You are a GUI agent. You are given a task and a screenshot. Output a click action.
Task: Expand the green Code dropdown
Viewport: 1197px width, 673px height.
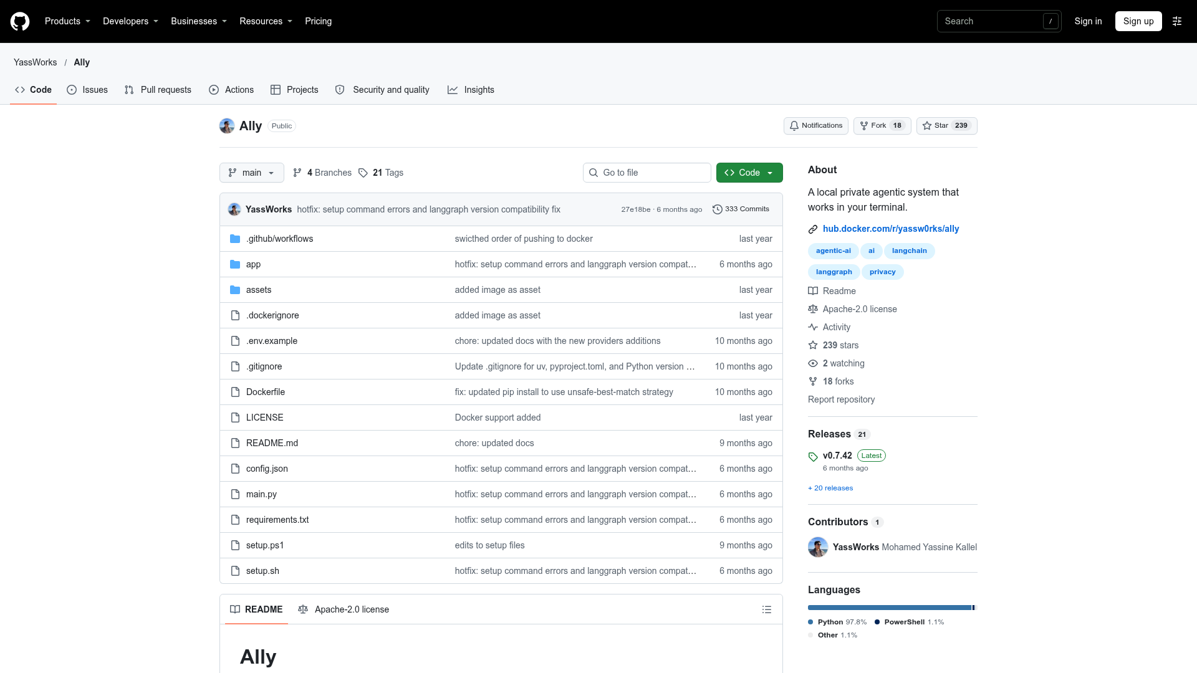point(749,173)
